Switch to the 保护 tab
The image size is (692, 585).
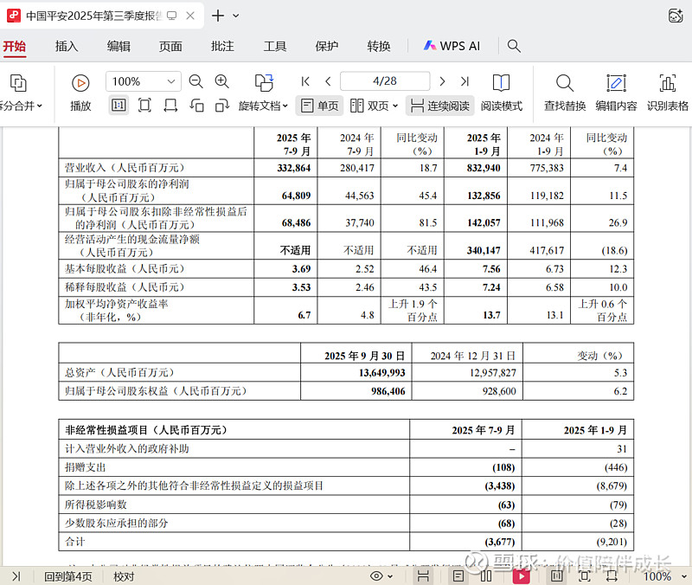pos(327,46)
